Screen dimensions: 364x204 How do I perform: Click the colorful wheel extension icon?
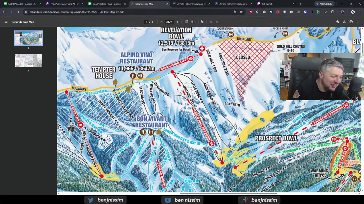[257, 12]
